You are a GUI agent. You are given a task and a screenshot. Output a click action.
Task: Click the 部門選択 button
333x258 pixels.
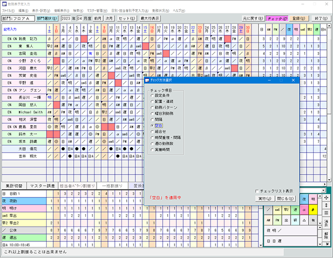[47, 18]
